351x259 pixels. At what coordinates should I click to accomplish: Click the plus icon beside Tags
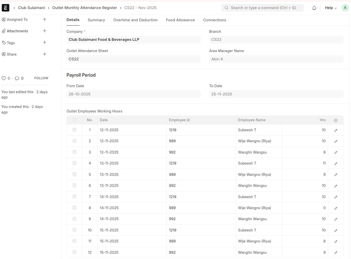click(x=44, y=43)
